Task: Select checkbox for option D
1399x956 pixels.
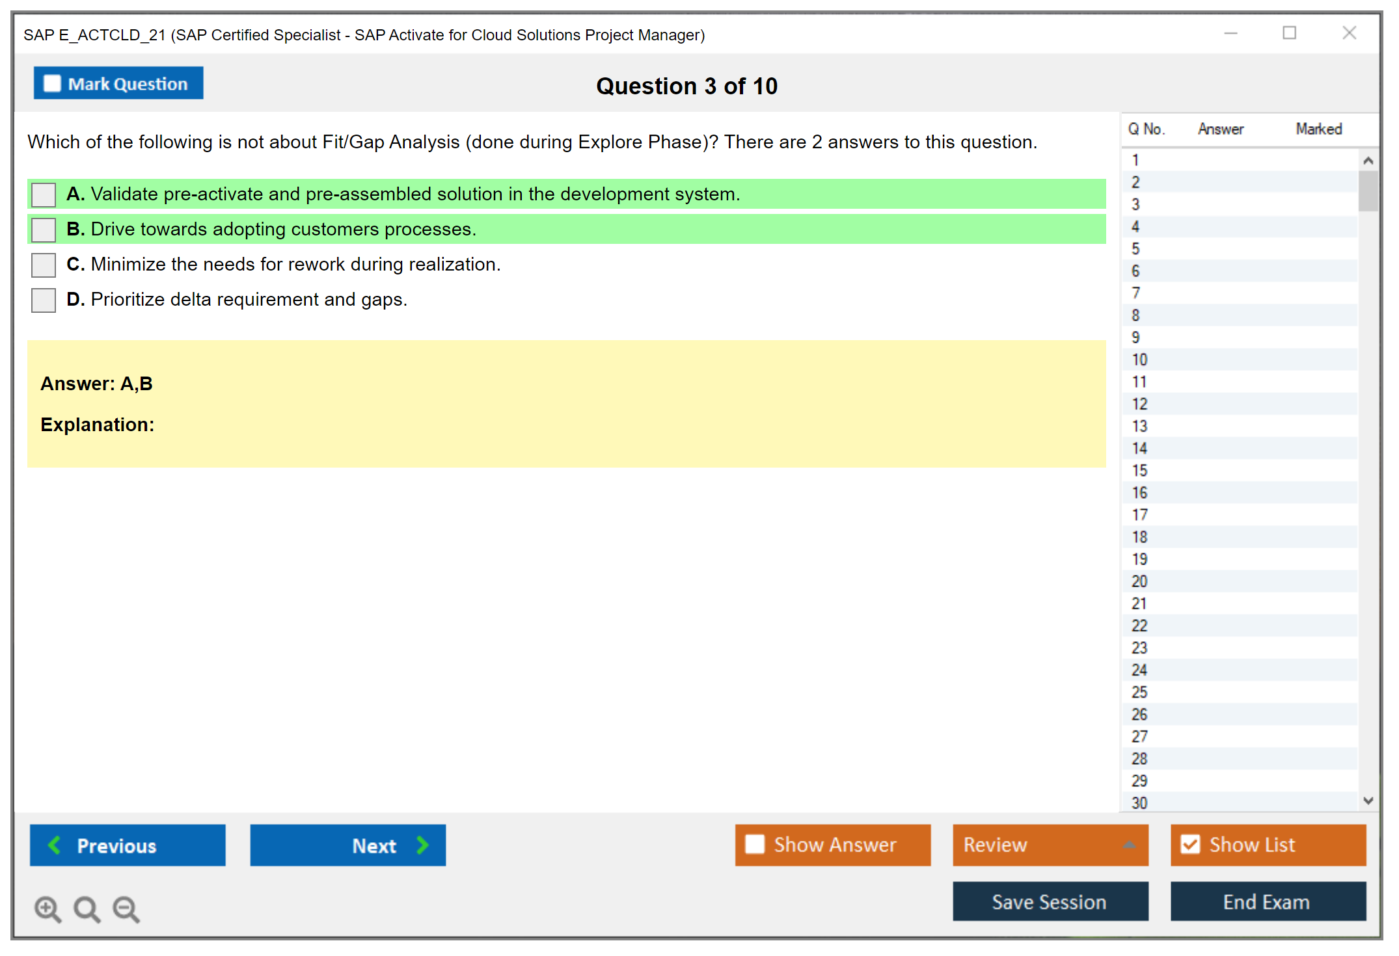Action: pos(44,300)
